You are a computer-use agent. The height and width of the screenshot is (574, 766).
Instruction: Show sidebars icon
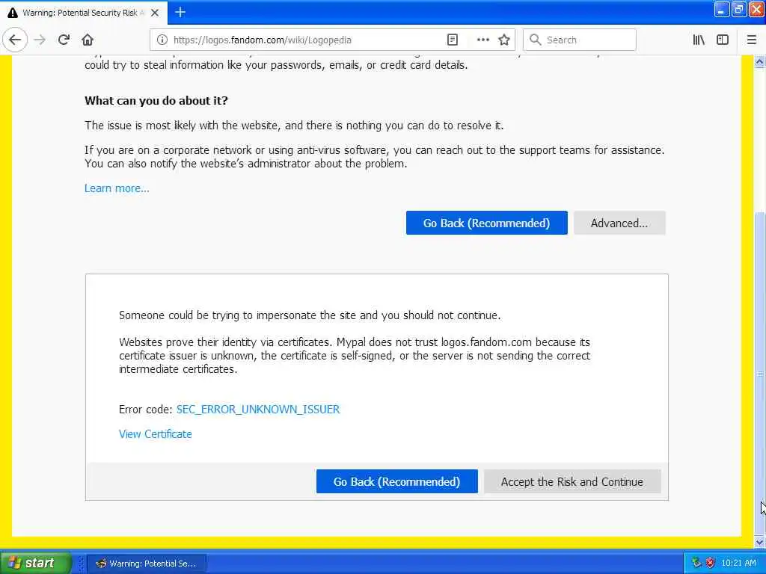point(723,40)
